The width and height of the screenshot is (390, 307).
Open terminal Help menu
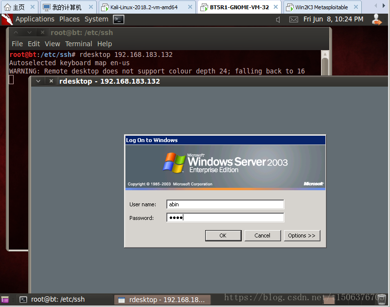coord(105,44)
